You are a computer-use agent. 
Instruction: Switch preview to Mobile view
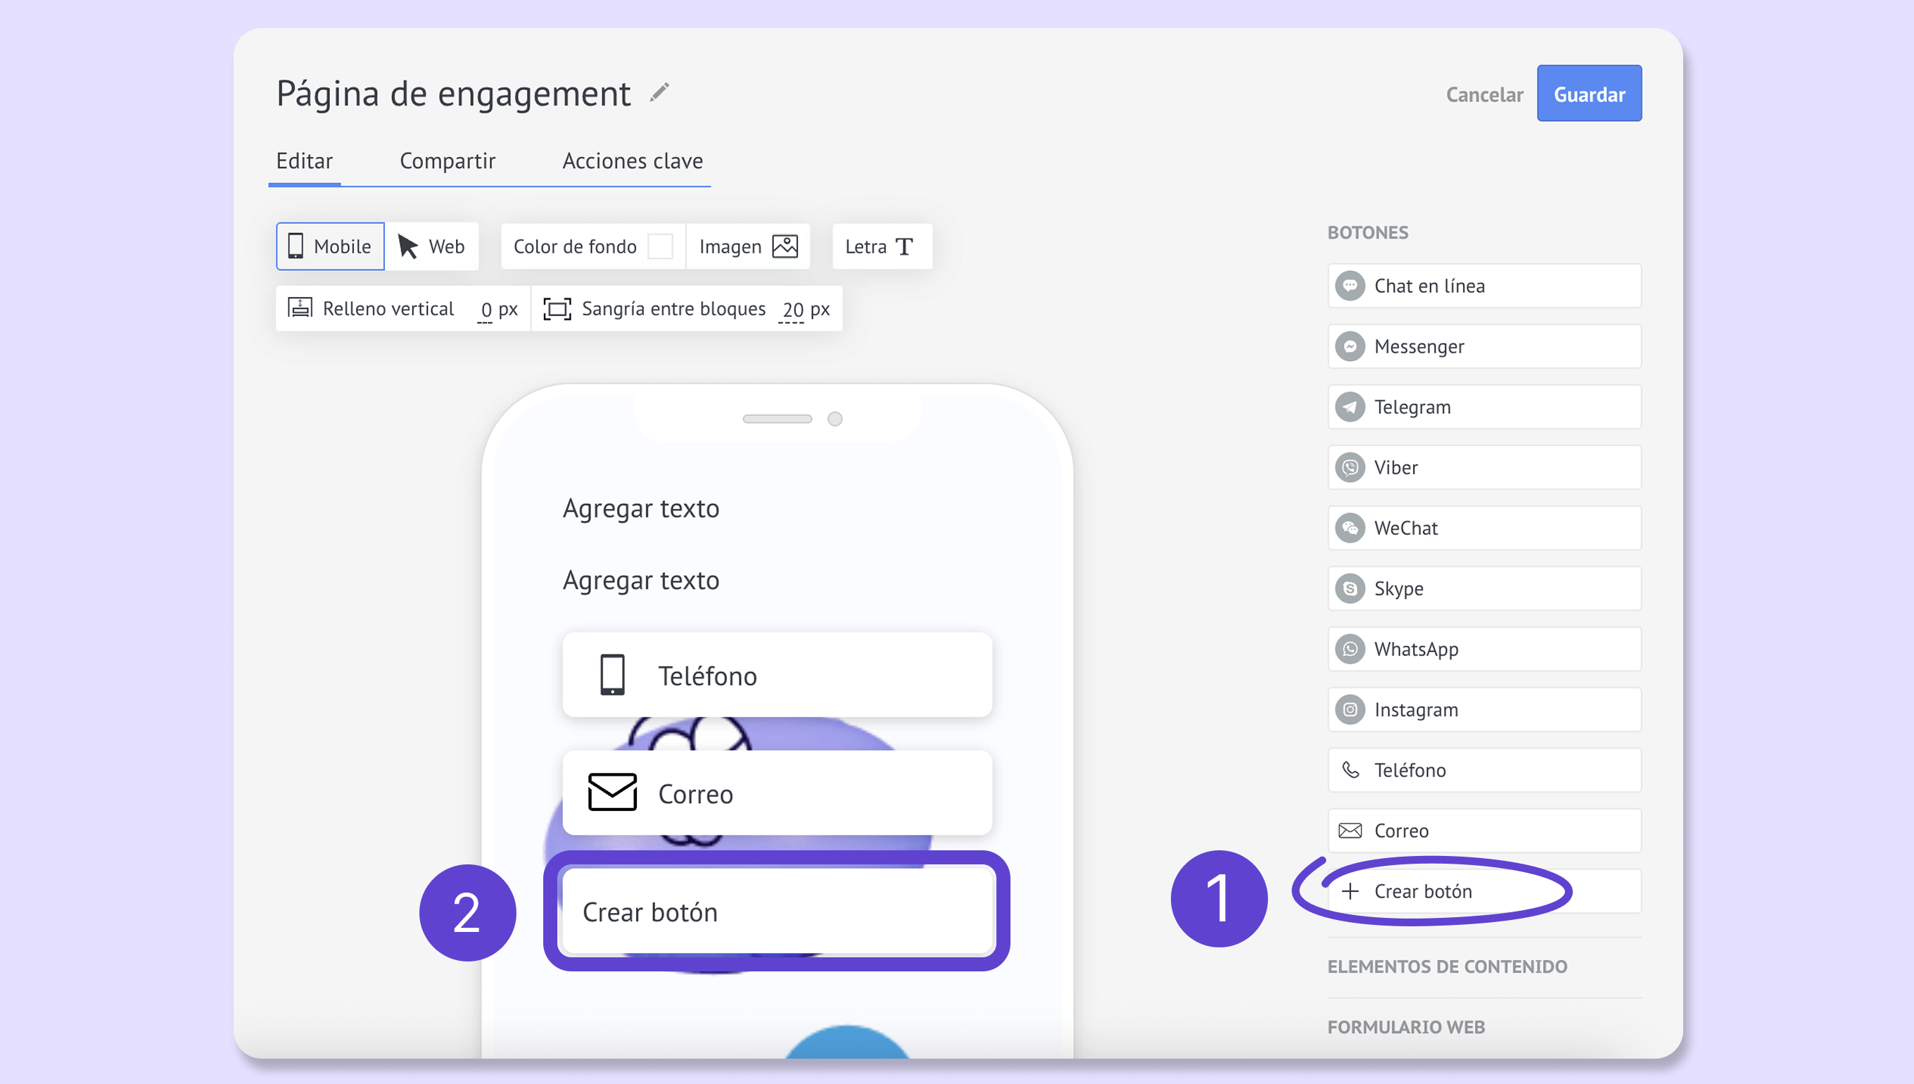click(x=329, y=246)
